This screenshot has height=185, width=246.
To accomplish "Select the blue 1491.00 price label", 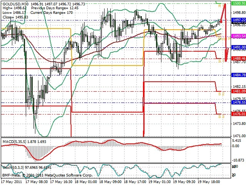I will [x=239, y=47].
